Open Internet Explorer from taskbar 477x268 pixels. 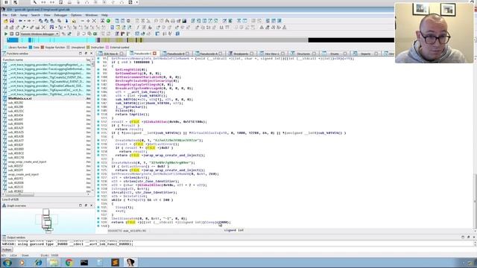tap(38, 263)
